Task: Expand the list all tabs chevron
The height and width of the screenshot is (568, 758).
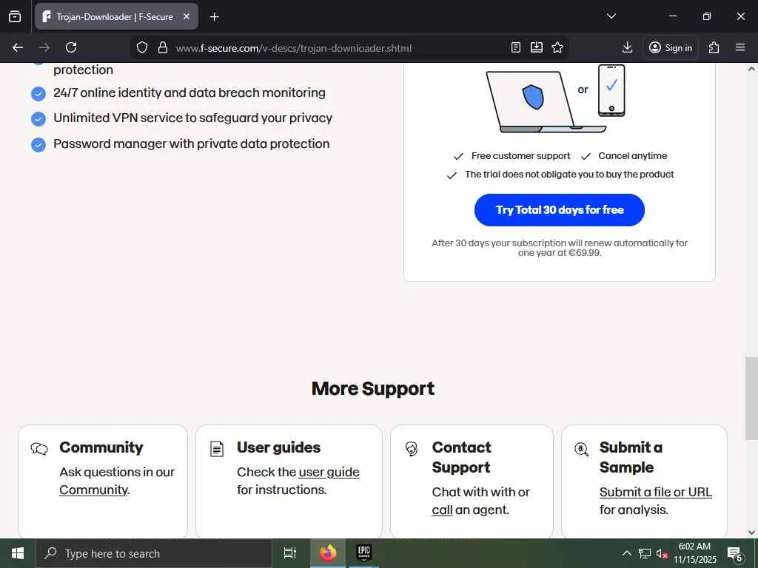Action: pyautogui.click(x=611, y=16)
